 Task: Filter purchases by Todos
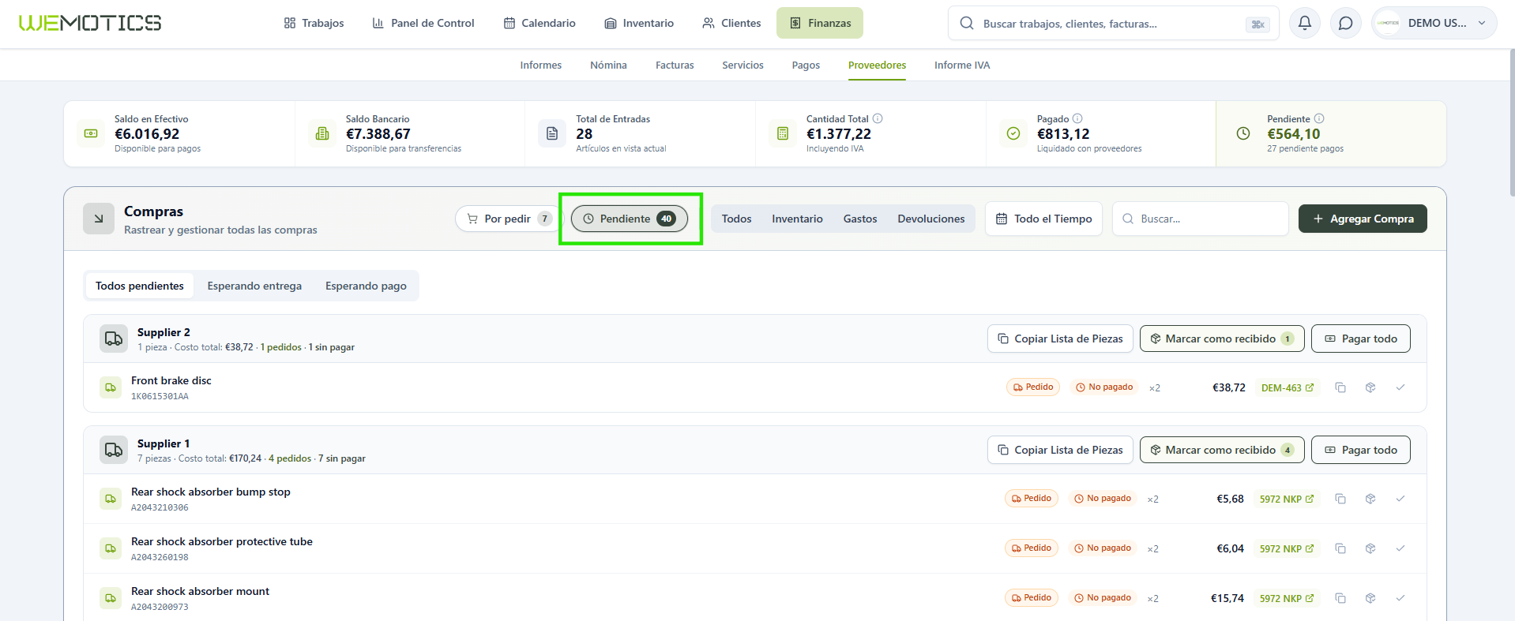pyautogui.click(x=736, y=219)
